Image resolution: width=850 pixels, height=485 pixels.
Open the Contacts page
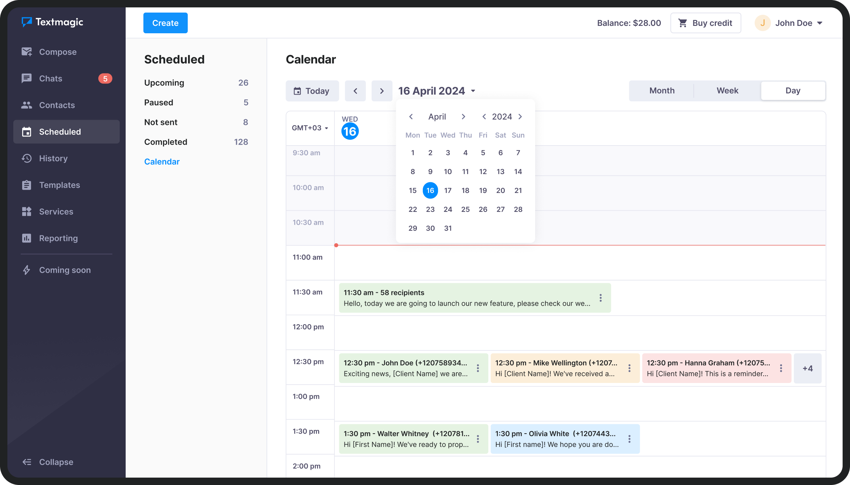57,105
